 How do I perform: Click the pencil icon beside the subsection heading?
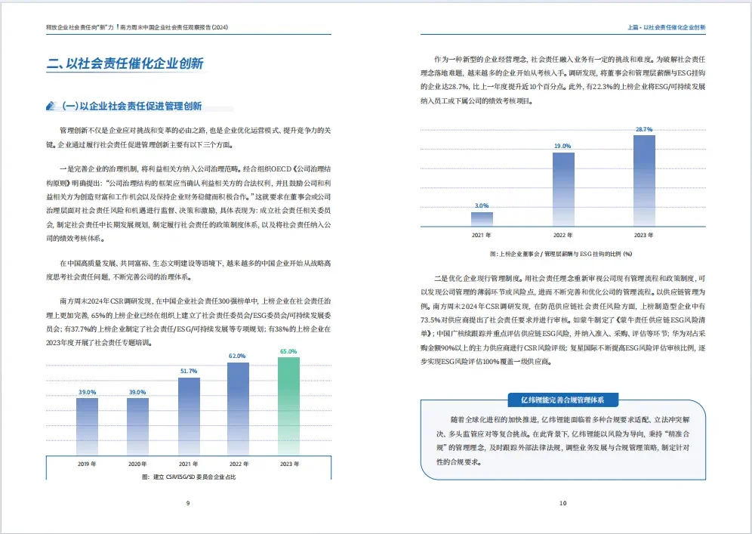pos(51,106)
